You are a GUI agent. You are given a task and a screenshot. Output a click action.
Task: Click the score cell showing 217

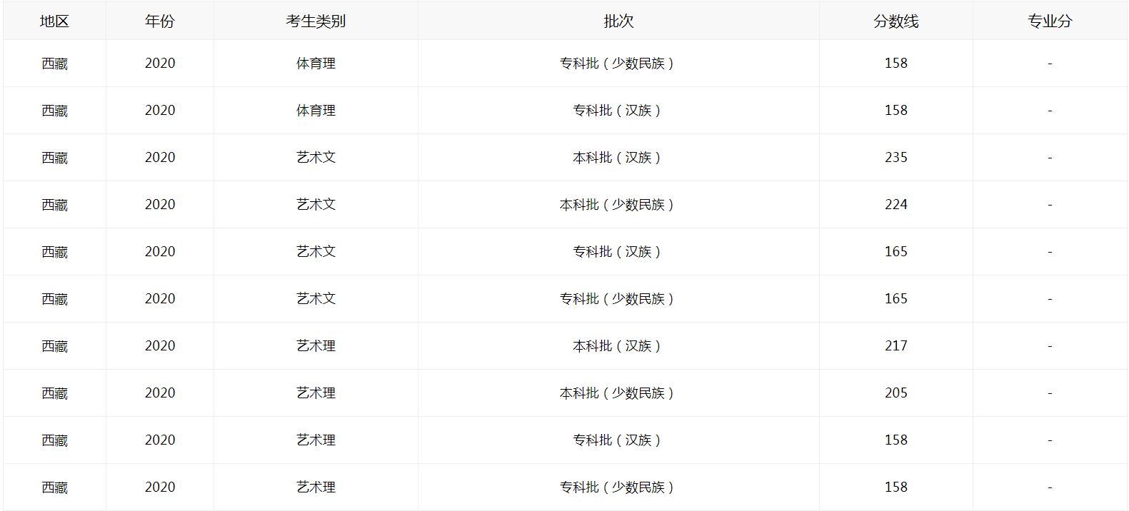tap(895, 346)
